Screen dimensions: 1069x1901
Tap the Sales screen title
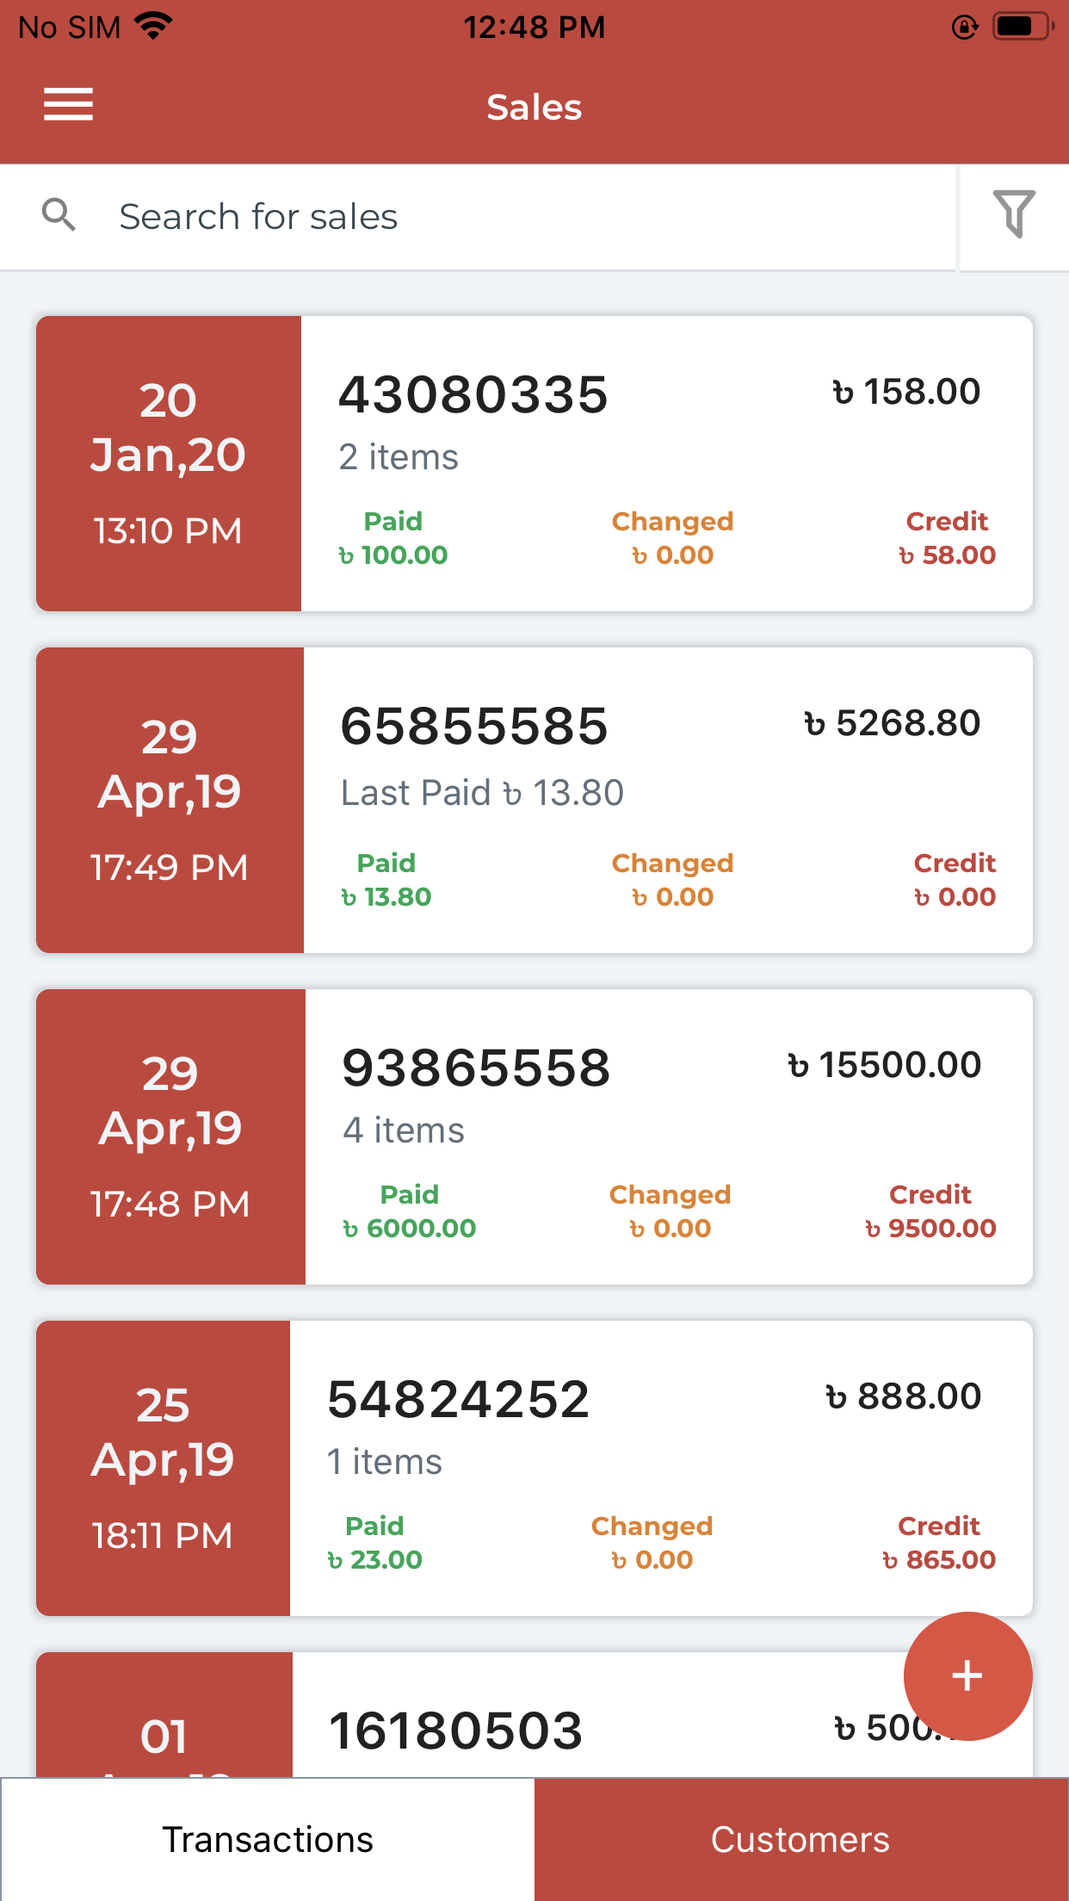point(534,108)
